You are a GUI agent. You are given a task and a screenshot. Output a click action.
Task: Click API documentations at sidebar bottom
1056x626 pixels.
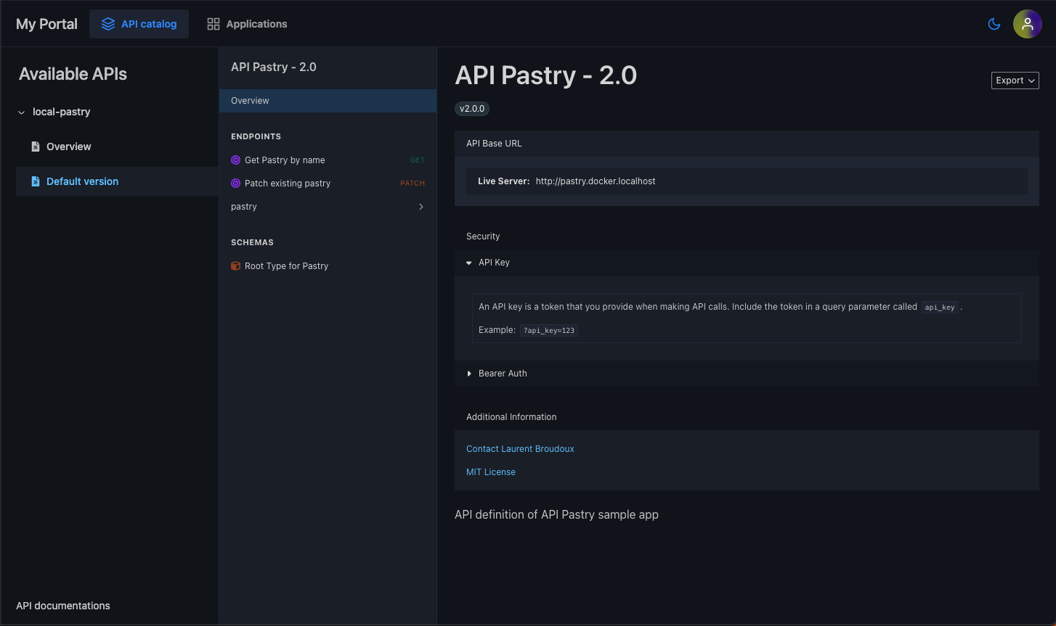63,605
